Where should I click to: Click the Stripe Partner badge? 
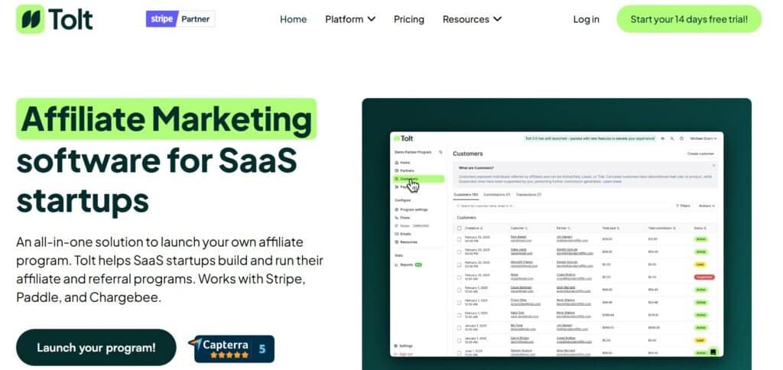(x=180, y=18)
